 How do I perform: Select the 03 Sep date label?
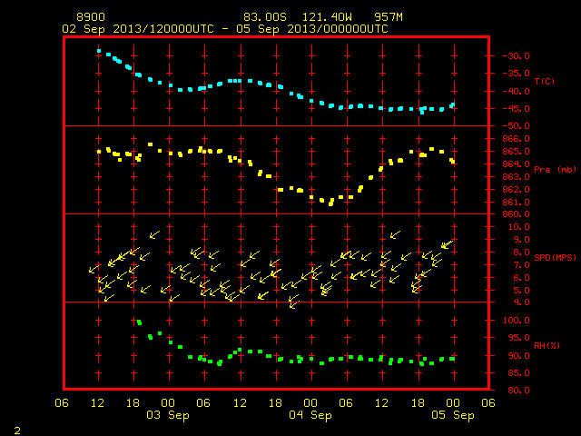pos(167,415)
